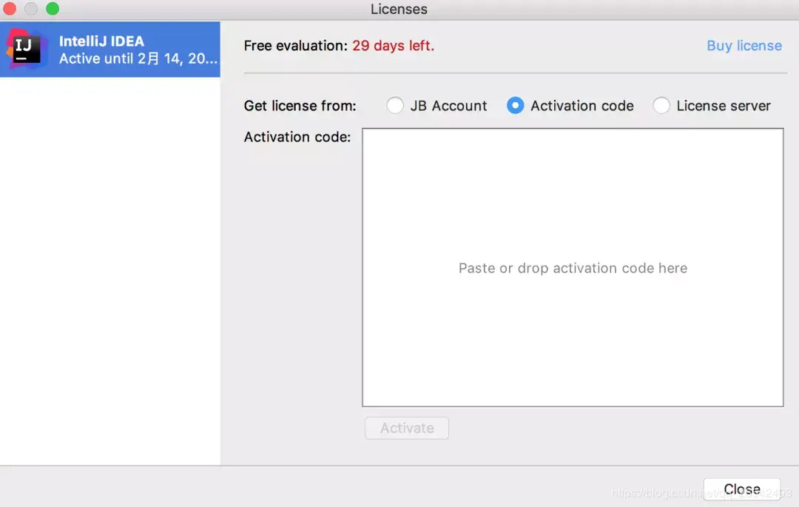The width and height of the screenshot is (799, 507).
Task: Close the Licenses window with red button
Action: click(x=10, y=9)
